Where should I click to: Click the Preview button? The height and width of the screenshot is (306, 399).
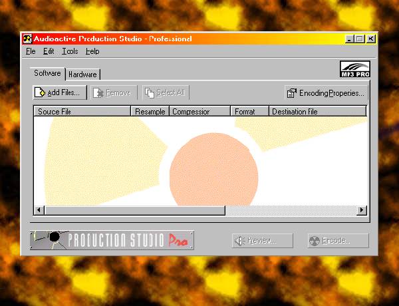pyautogui.click(x=263, y=241)
